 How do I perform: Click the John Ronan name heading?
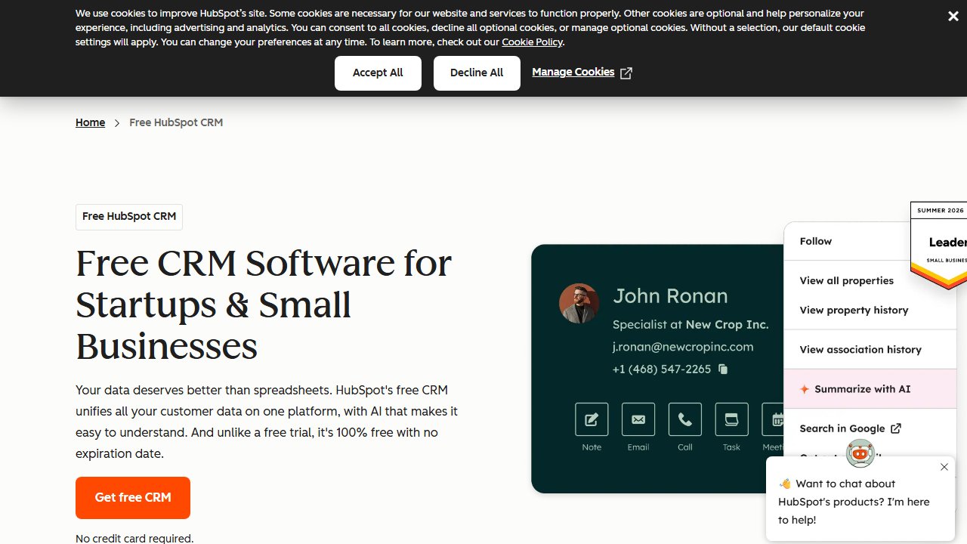click(670, 296)
